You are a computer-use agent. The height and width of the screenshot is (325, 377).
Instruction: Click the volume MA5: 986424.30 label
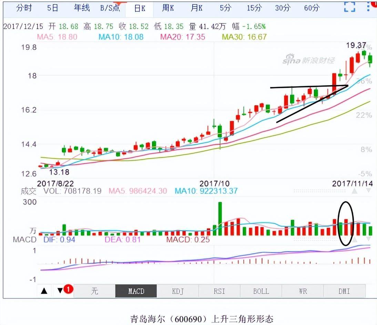tap(138, 191)
